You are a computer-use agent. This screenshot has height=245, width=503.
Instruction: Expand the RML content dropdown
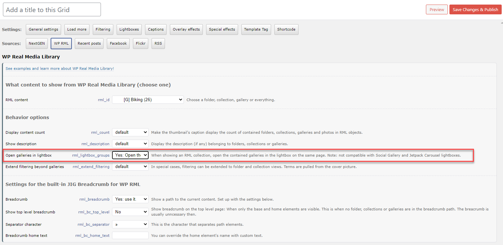click(148, 100)
